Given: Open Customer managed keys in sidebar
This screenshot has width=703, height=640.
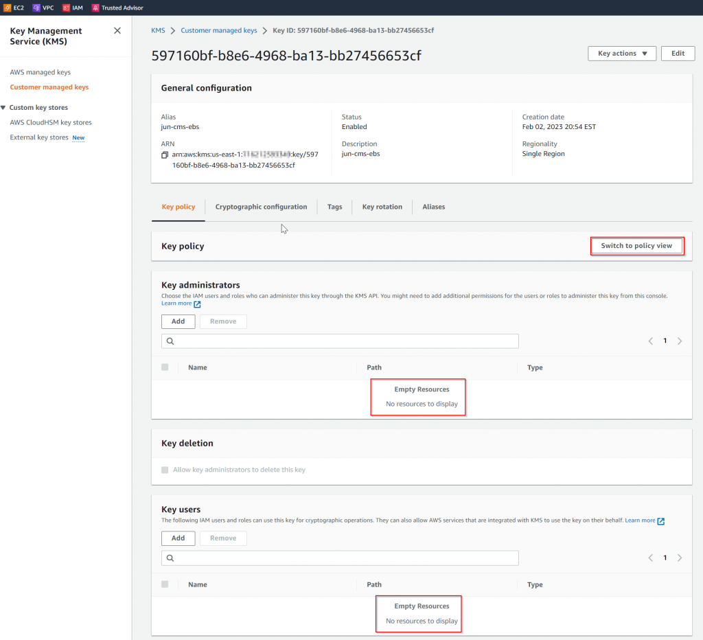Looking at the screenshot, I should coord(49,87).
